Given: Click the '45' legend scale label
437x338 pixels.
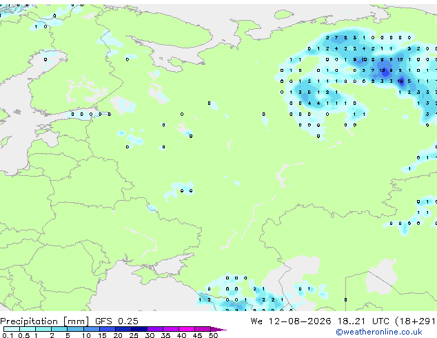Looking at the screenshot, I should [197, 335].
